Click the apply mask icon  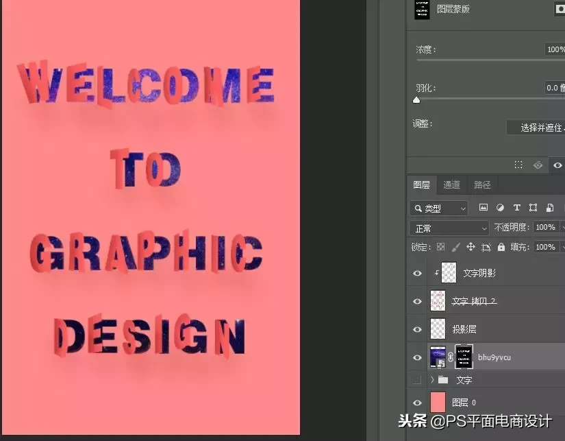538,165
